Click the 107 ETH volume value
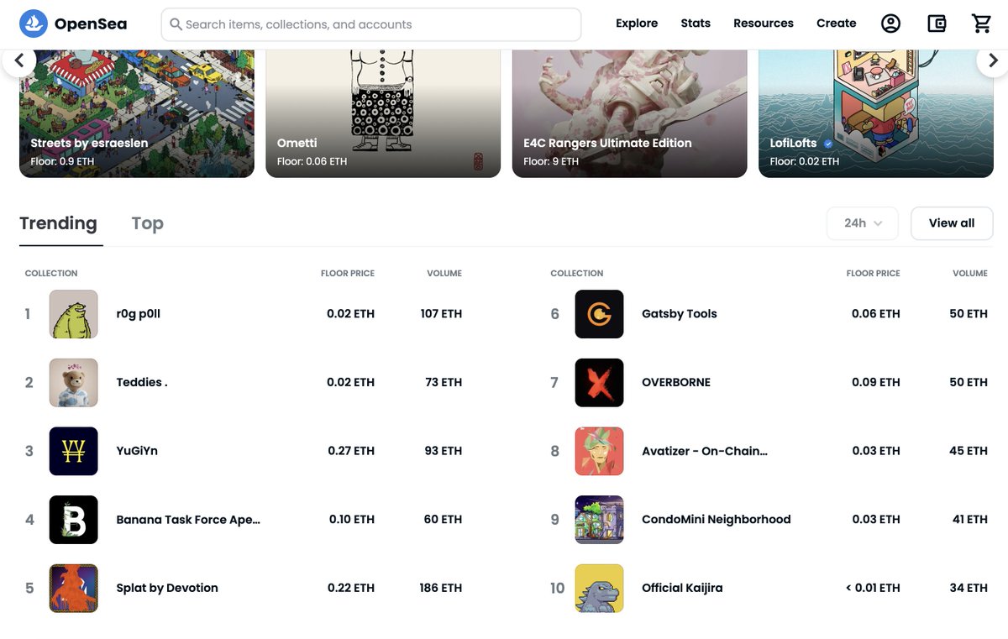The height and width of the screenshot is (639, 1008). pyautogui.click(x=441, y=314)
